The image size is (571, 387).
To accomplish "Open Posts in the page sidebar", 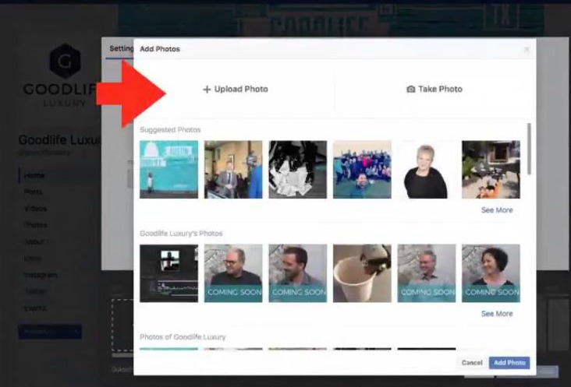I will point(33,192).
